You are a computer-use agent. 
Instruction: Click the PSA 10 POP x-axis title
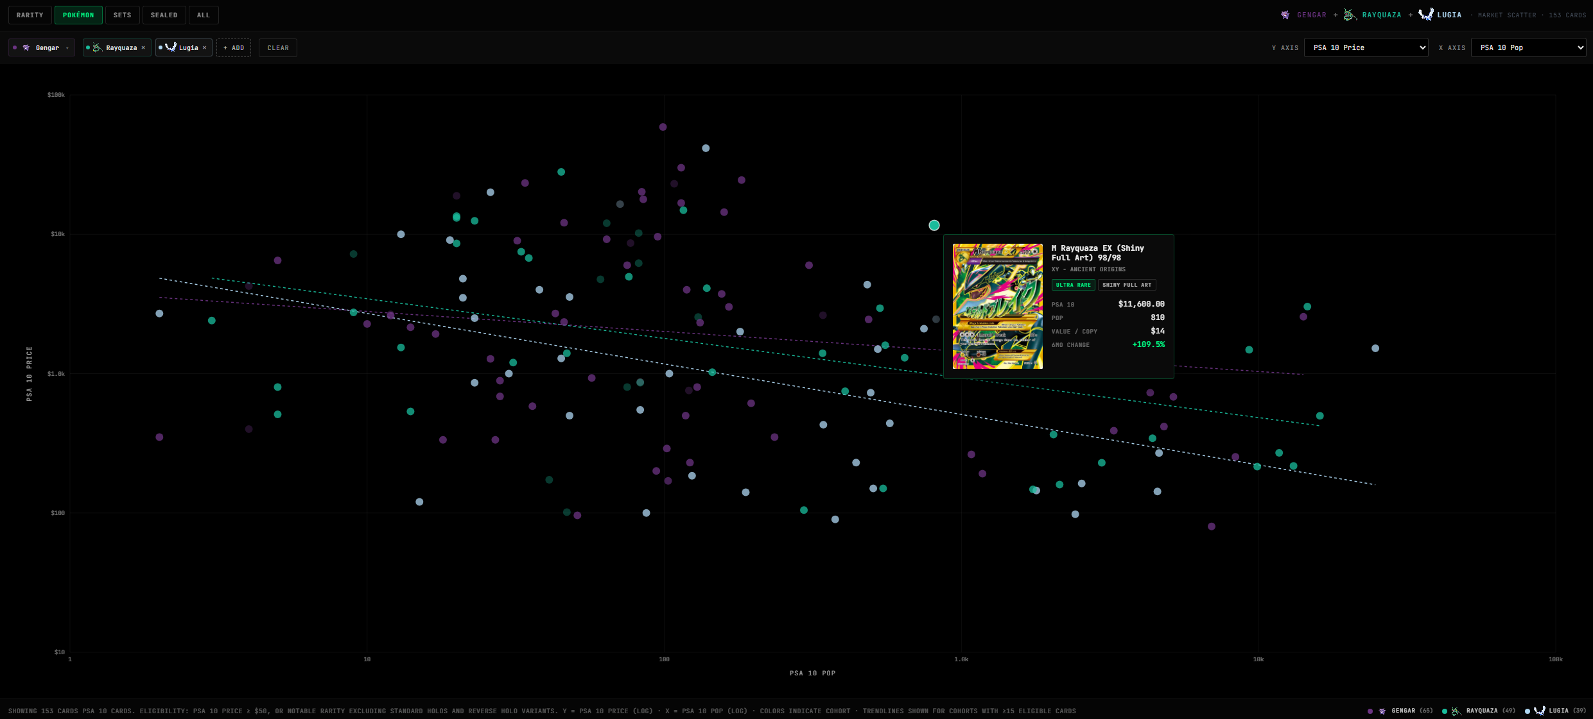tap(812, 673)
